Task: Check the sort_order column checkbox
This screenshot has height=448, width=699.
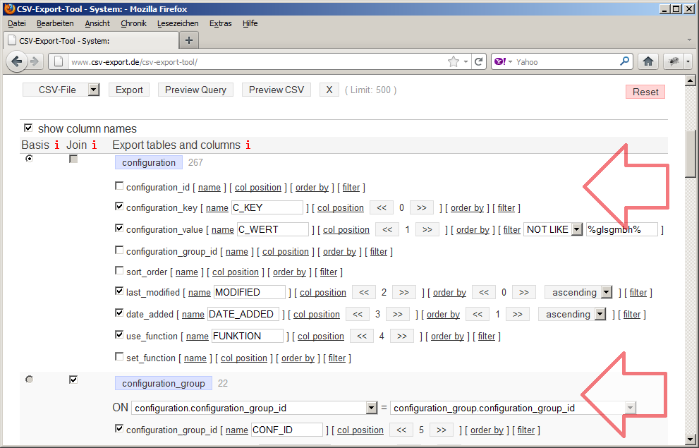Action: pos(119,271)
